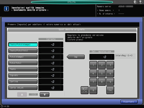
Task: Click the page indicator 1/3
Action: [x=33, y=94]
